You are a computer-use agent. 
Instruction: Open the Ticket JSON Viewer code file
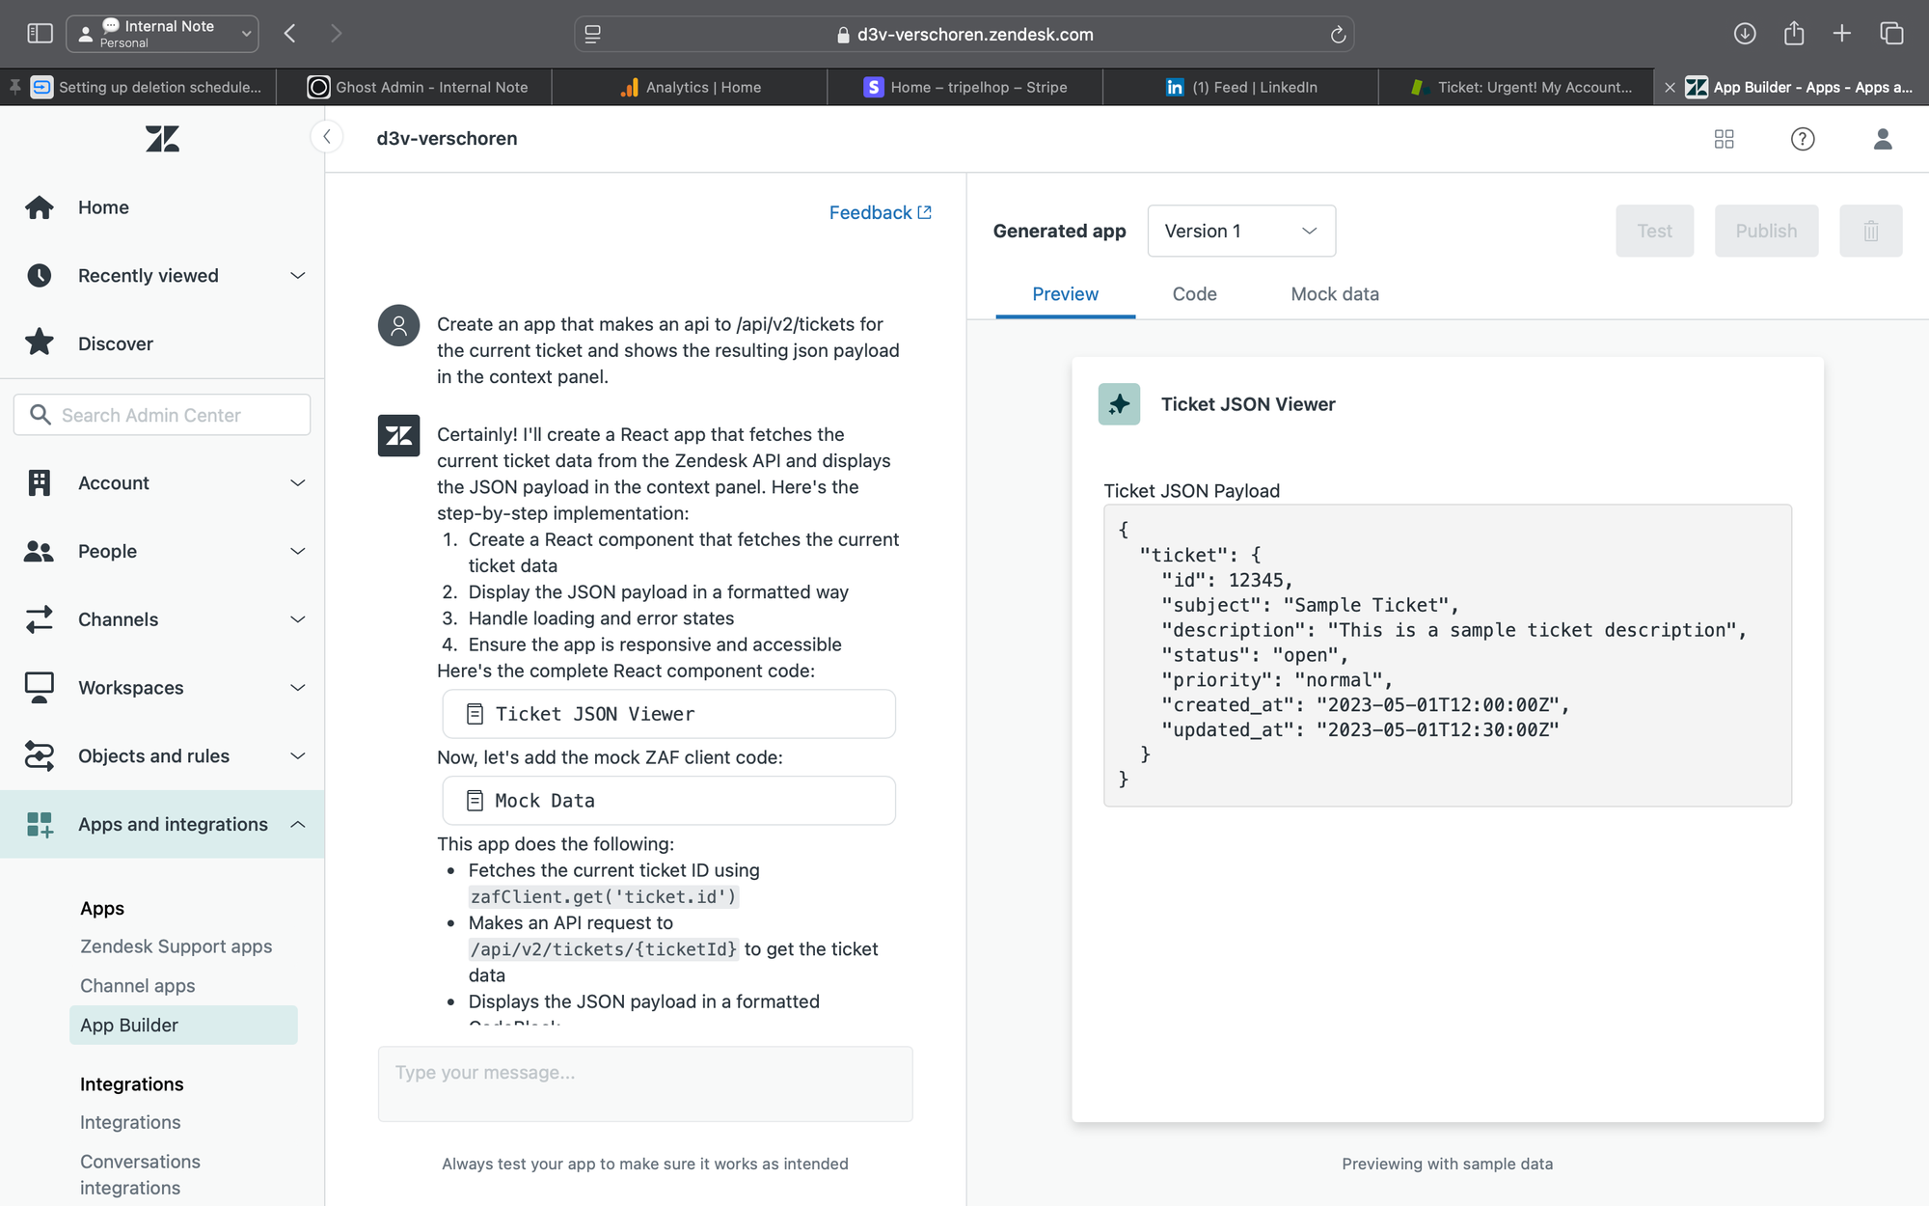coord(668,714)
